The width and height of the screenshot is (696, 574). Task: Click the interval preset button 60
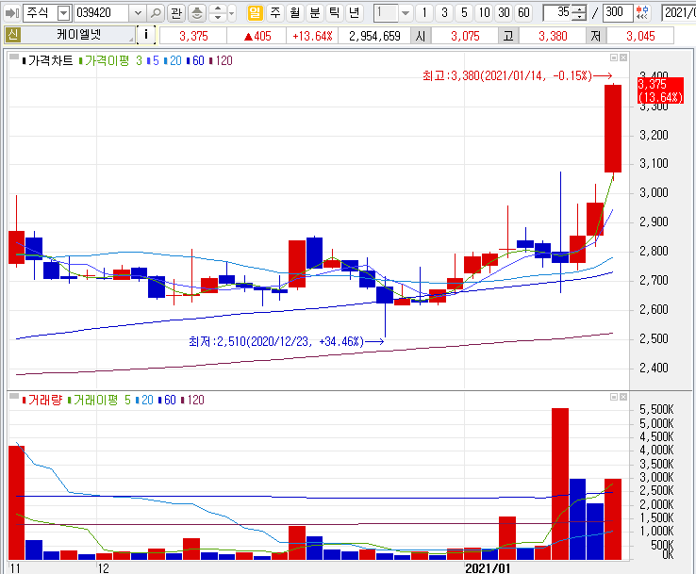tap(523, 13)
